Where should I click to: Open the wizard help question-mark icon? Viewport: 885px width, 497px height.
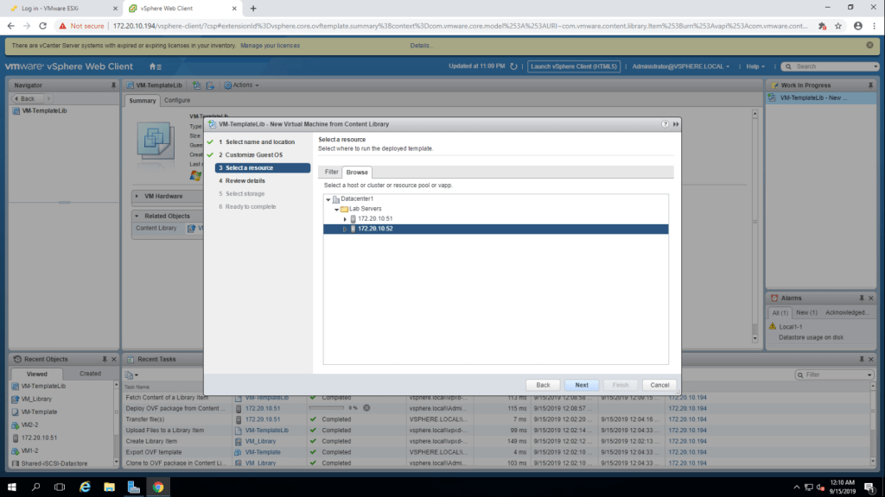tap(665, 124)
